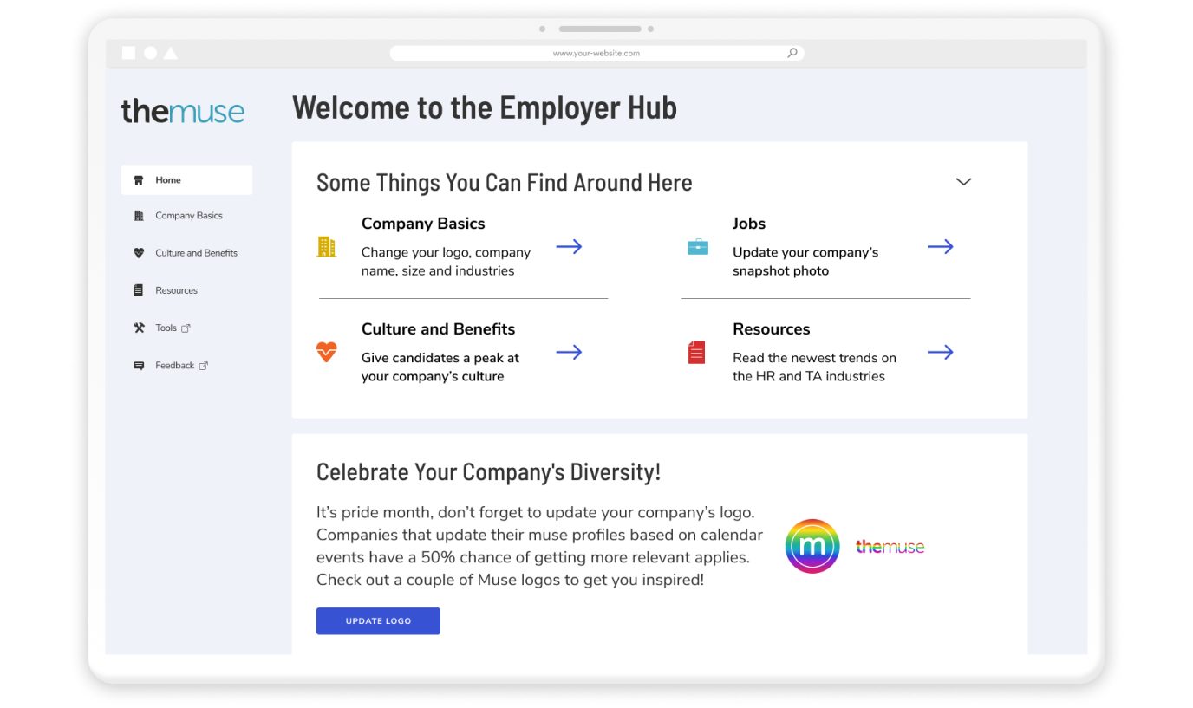
Task: Open Home in the sidebar menu
Action: click(186, 180)
